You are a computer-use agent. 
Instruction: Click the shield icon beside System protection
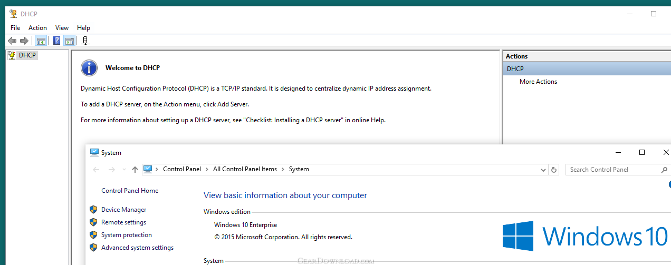pos(93,235)
